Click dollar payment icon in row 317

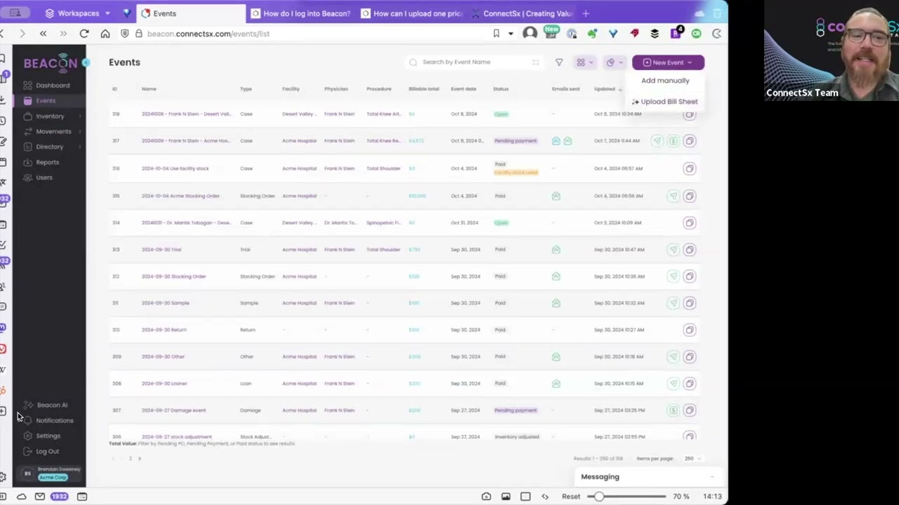[674, 141]
